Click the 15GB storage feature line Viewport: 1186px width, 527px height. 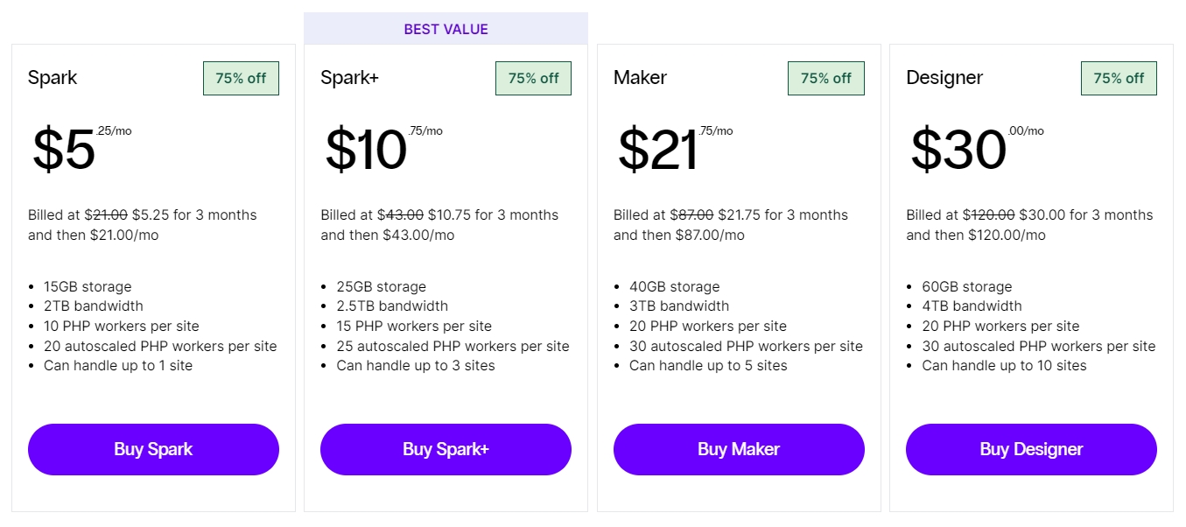(x=88, y=286)
